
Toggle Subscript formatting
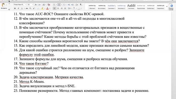pos(31,9)
